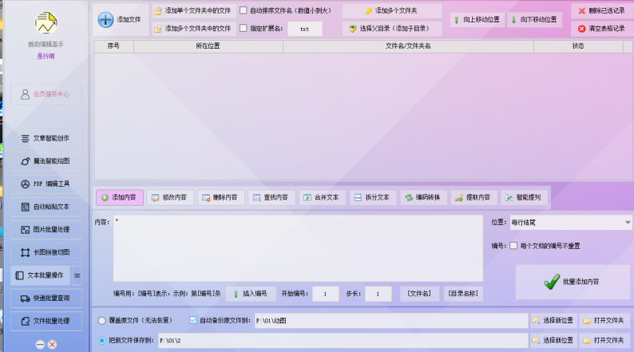This screenshot has height=352, width=634.
Task: Switch to 编码转换 tab
Action: (x=423, y=198)
